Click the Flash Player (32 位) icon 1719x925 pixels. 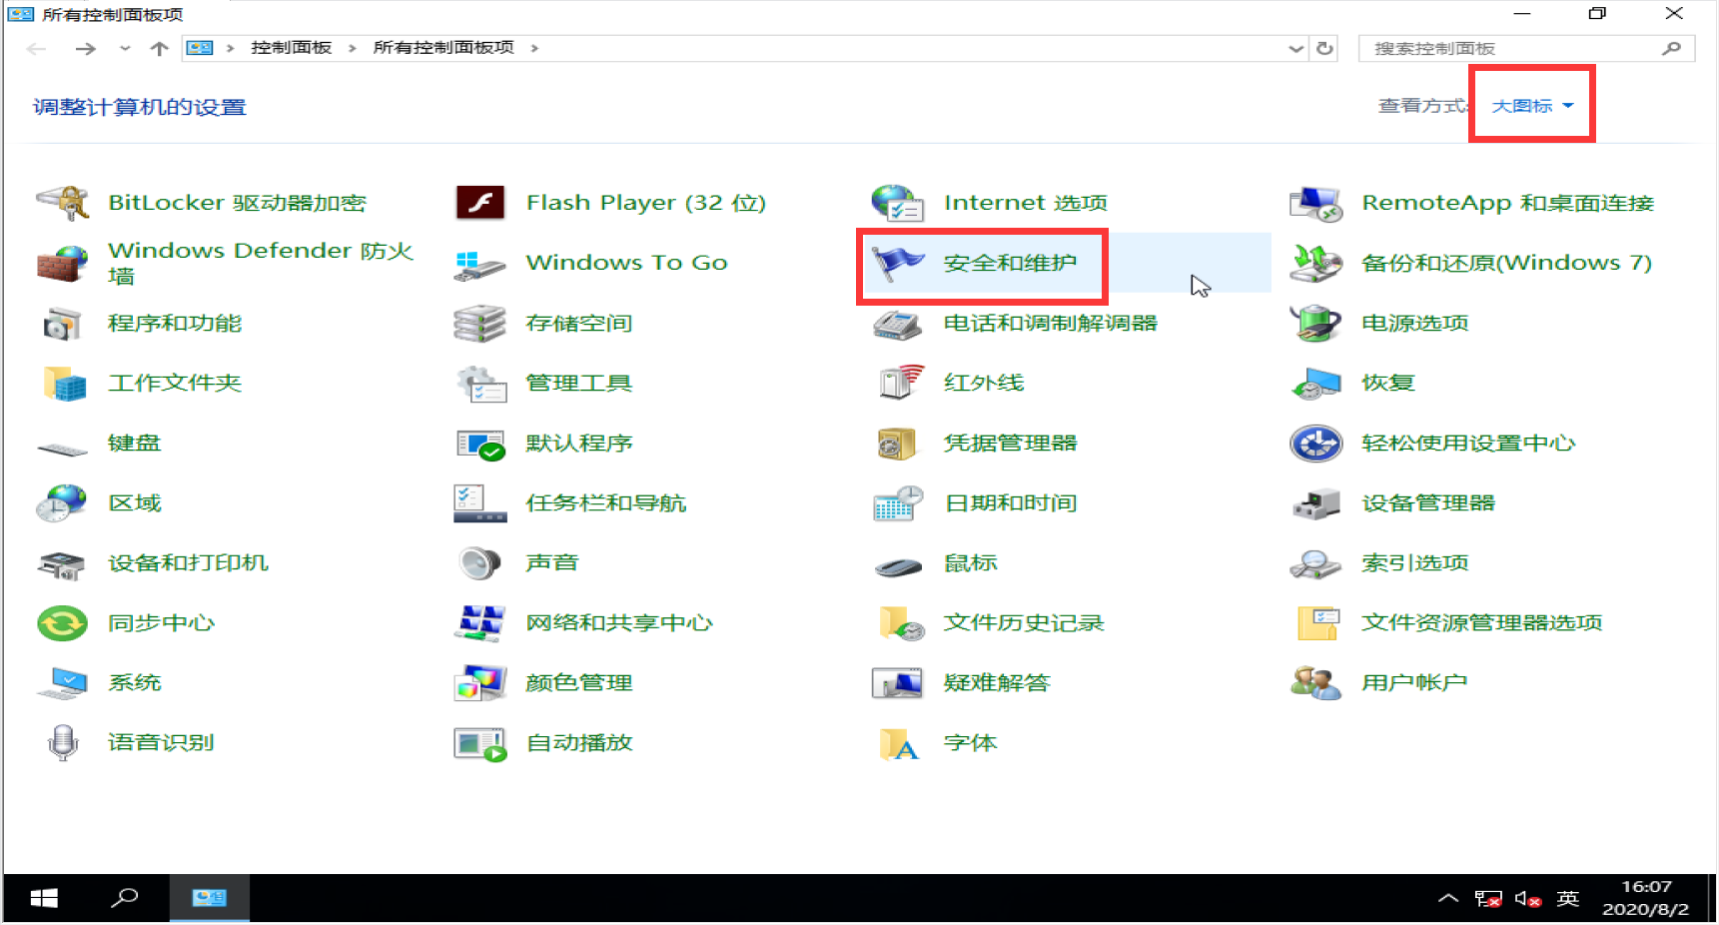[x=480, y=203]
